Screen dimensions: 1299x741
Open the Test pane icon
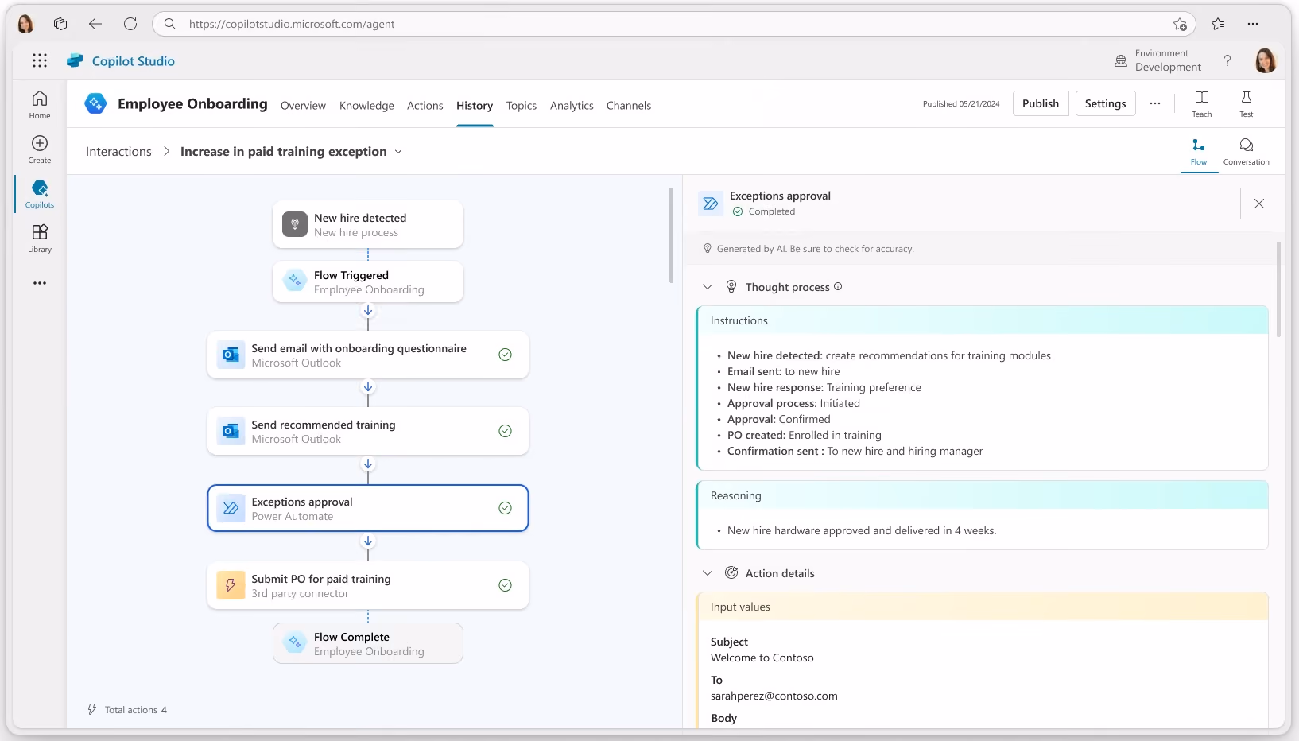1247,103
